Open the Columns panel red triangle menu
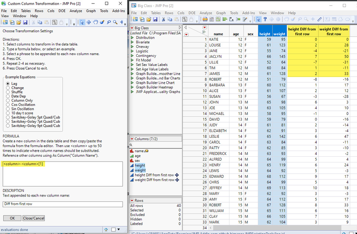 pos(132,139)
